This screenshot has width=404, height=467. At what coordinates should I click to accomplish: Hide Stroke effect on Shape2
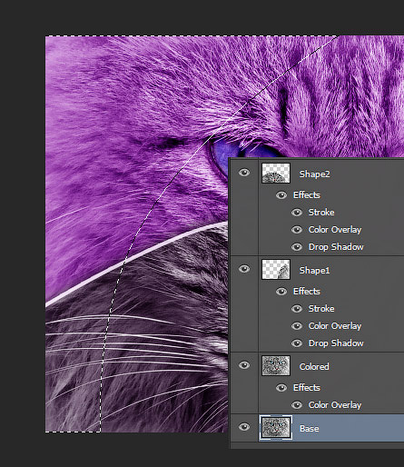tap(297, 213)
